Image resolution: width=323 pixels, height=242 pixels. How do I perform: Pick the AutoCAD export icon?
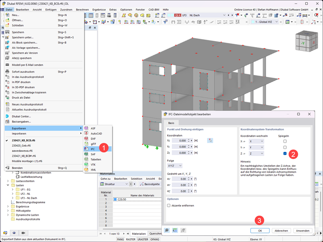coord(86,133)
